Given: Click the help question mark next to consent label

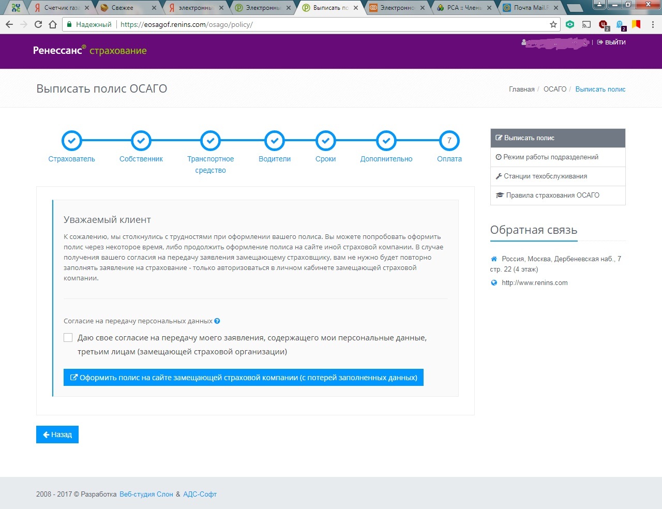Looking at the screenshot, I should (x=217, y=321).
